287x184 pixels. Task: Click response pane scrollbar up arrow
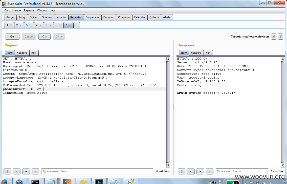[283, 59]
